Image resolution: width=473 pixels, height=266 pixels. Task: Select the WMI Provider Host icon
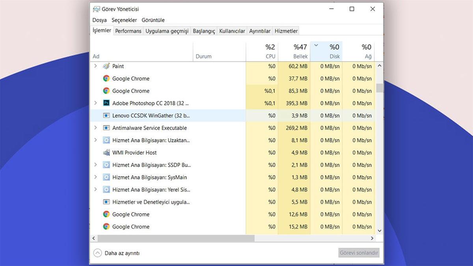pyautogui.click(x=106, y=153)
